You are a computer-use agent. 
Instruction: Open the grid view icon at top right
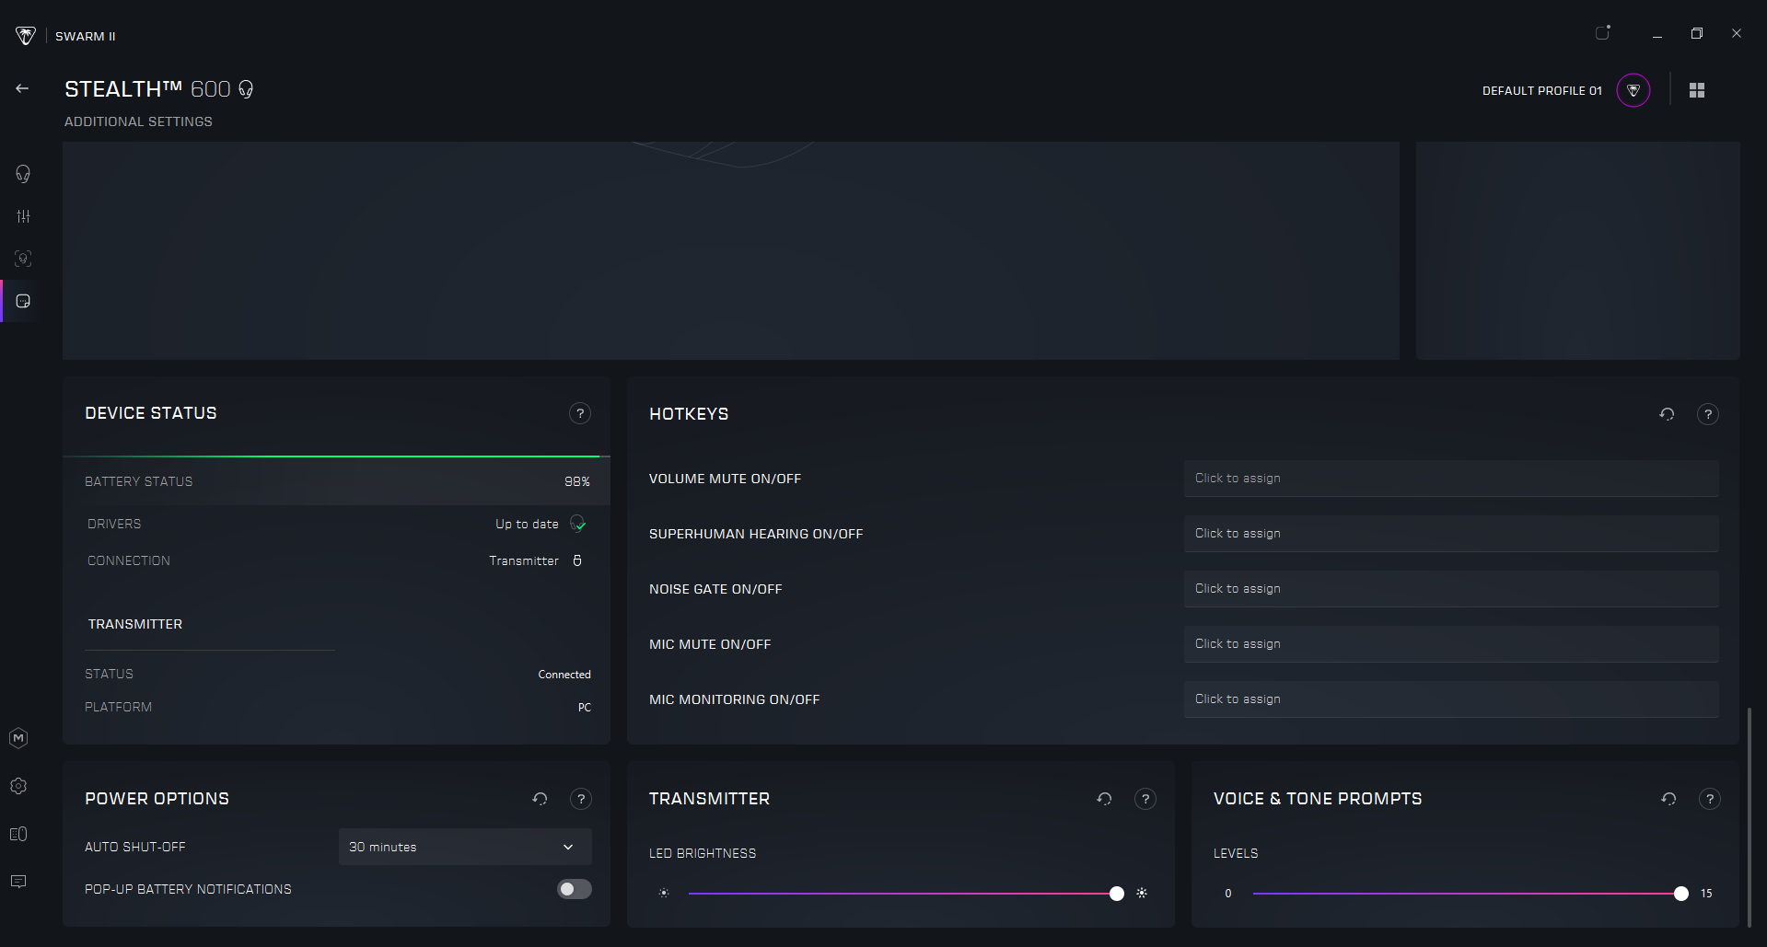[x=1697, y=90]
